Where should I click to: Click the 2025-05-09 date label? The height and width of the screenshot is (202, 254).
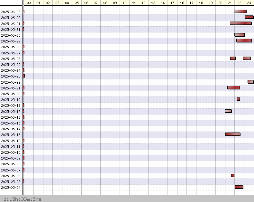[11, 158]
